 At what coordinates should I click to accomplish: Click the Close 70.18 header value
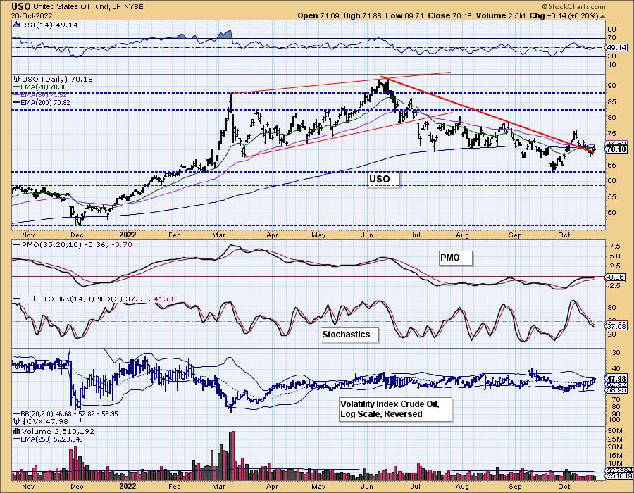450,15
